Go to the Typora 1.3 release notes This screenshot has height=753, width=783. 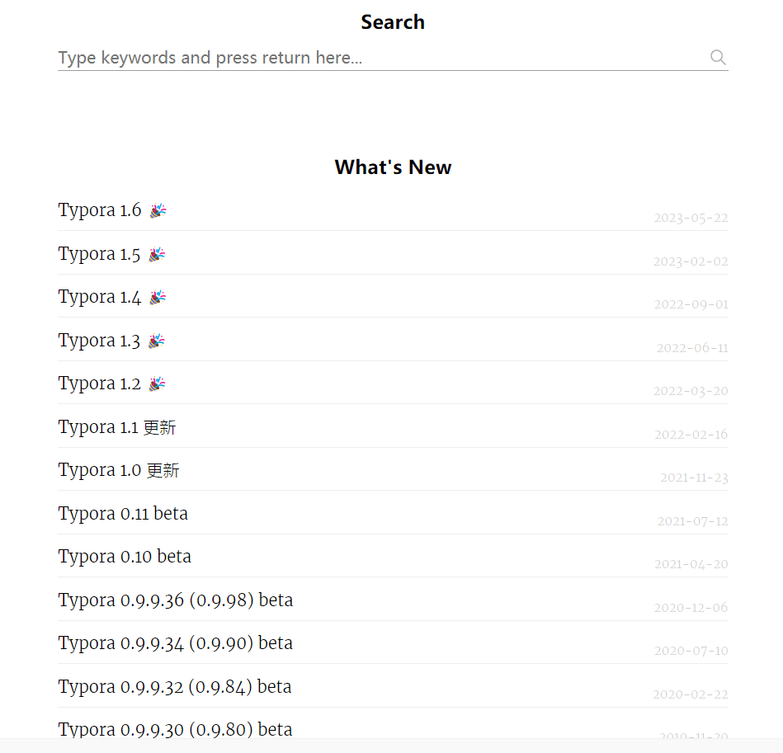pos(99,341)
